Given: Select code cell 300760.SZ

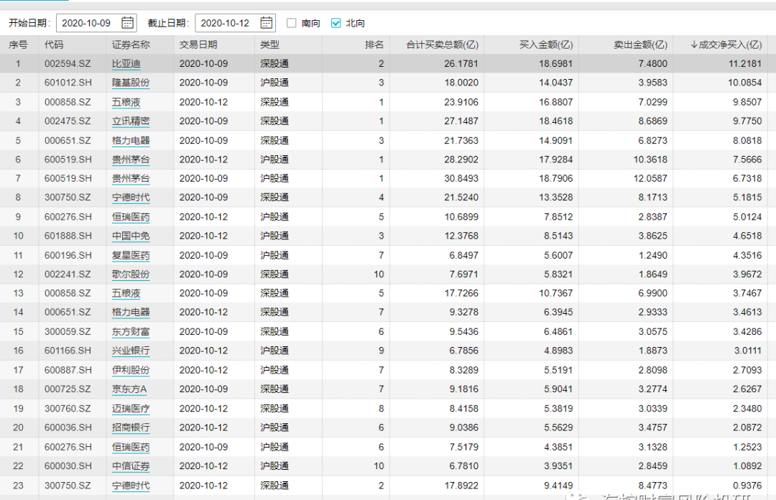Looking at the screenshot, I should pos(68,409).
